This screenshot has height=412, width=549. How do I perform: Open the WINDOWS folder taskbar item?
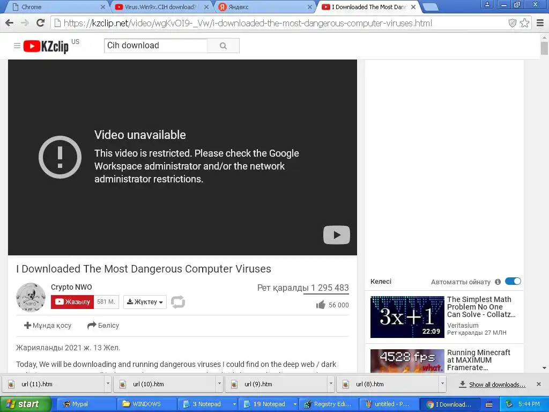point(147,404)
